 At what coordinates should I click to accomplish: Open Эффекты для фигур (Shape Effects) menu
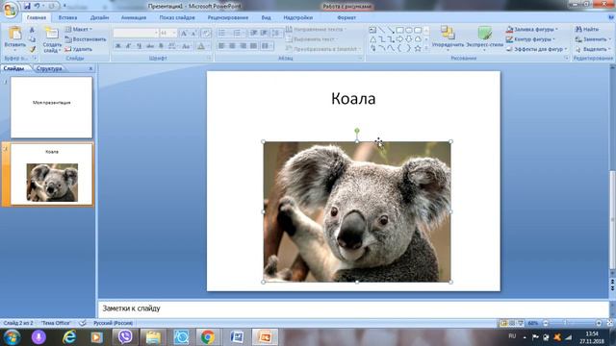(x=537, y=49)
